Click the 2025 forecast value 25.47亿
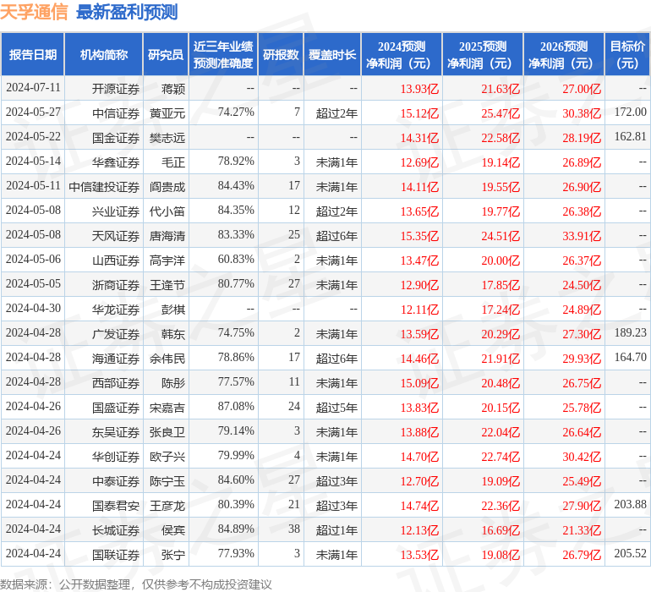Viewport: 651px width, 592px height. [501, 113]
